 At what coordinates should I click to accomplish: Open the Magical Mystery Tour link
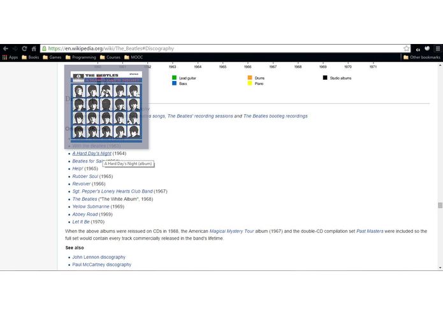click(x=231, y=231)
